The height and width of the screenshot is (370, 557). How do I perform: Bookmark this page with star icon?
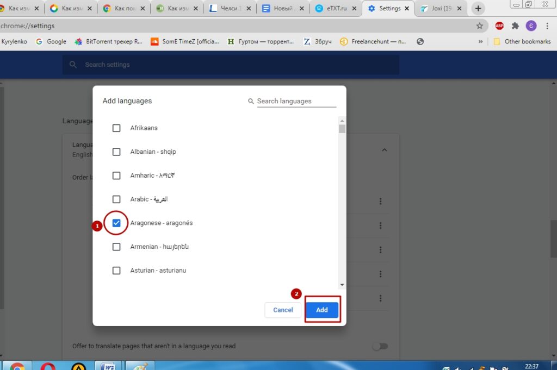pyautogui.click(x=480, y=26)
